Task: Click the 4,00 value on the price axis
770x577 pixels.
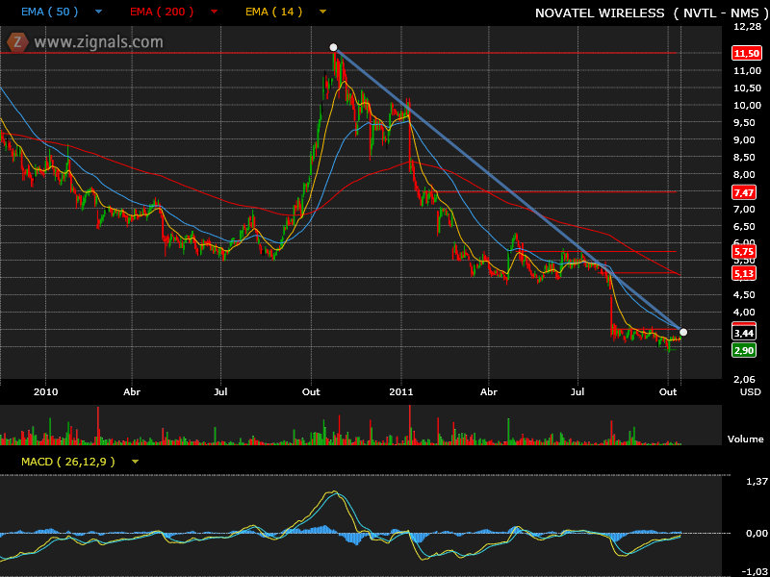Action: [744, 312]
